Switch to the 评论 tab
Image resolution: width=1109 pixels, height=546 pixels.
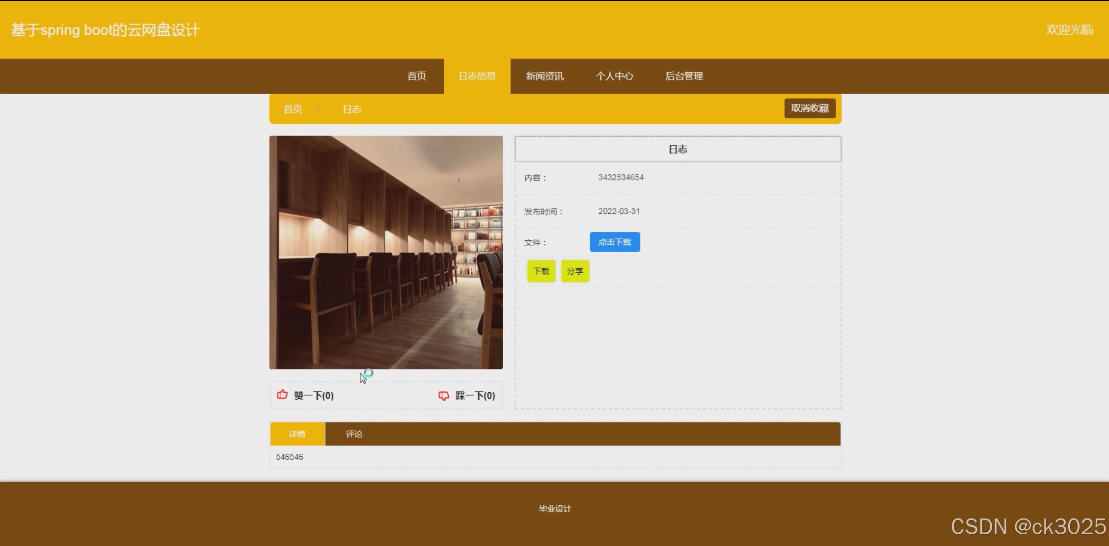tap(354, 434)
